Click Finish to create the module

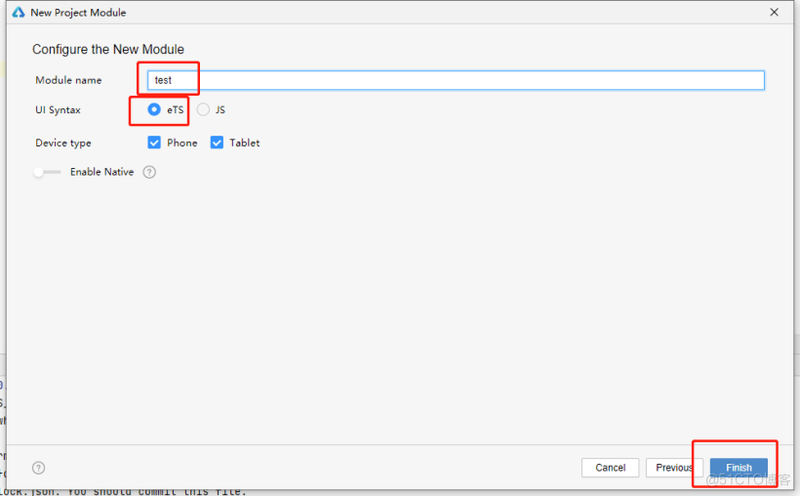tap(739, 468)
